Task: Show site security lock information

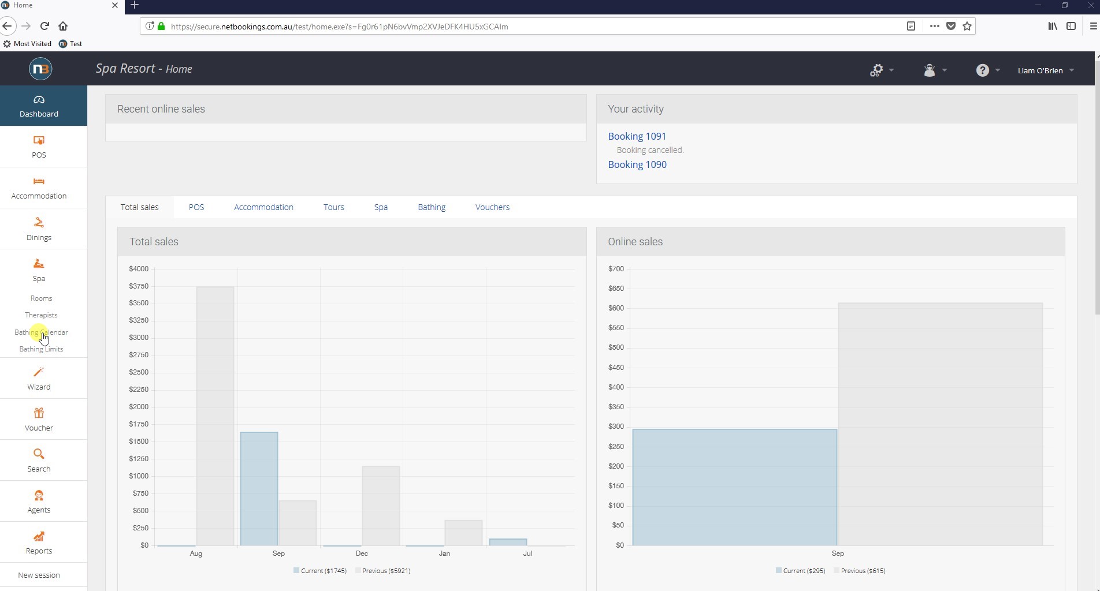Action: click(161, 26)
